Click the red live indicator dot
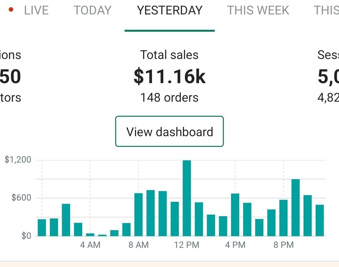The height and width of the screenshot is (267, 339). (11, 10)
